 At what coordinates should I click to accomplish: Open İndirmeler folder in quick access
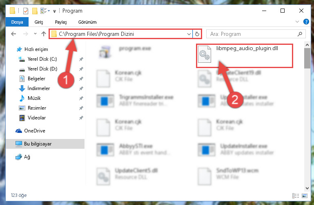point(39,88)
